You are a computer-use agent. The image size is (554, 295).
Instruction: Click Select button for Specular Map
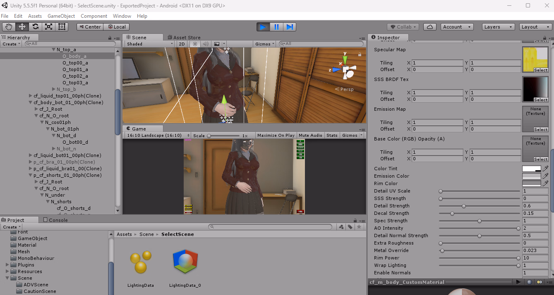(540, 70)
